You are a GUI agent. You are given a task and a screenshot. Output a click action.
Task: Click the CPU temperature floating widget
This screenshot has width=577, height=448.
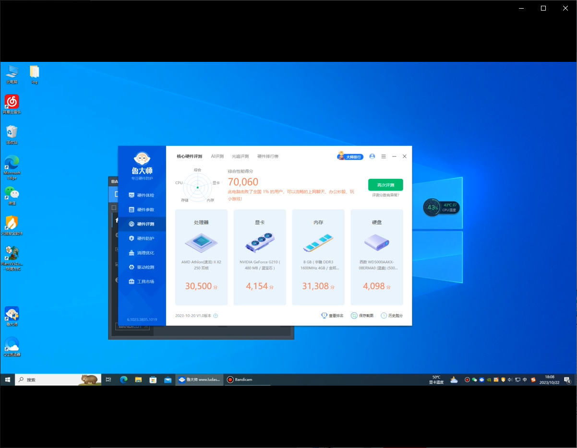441,207
